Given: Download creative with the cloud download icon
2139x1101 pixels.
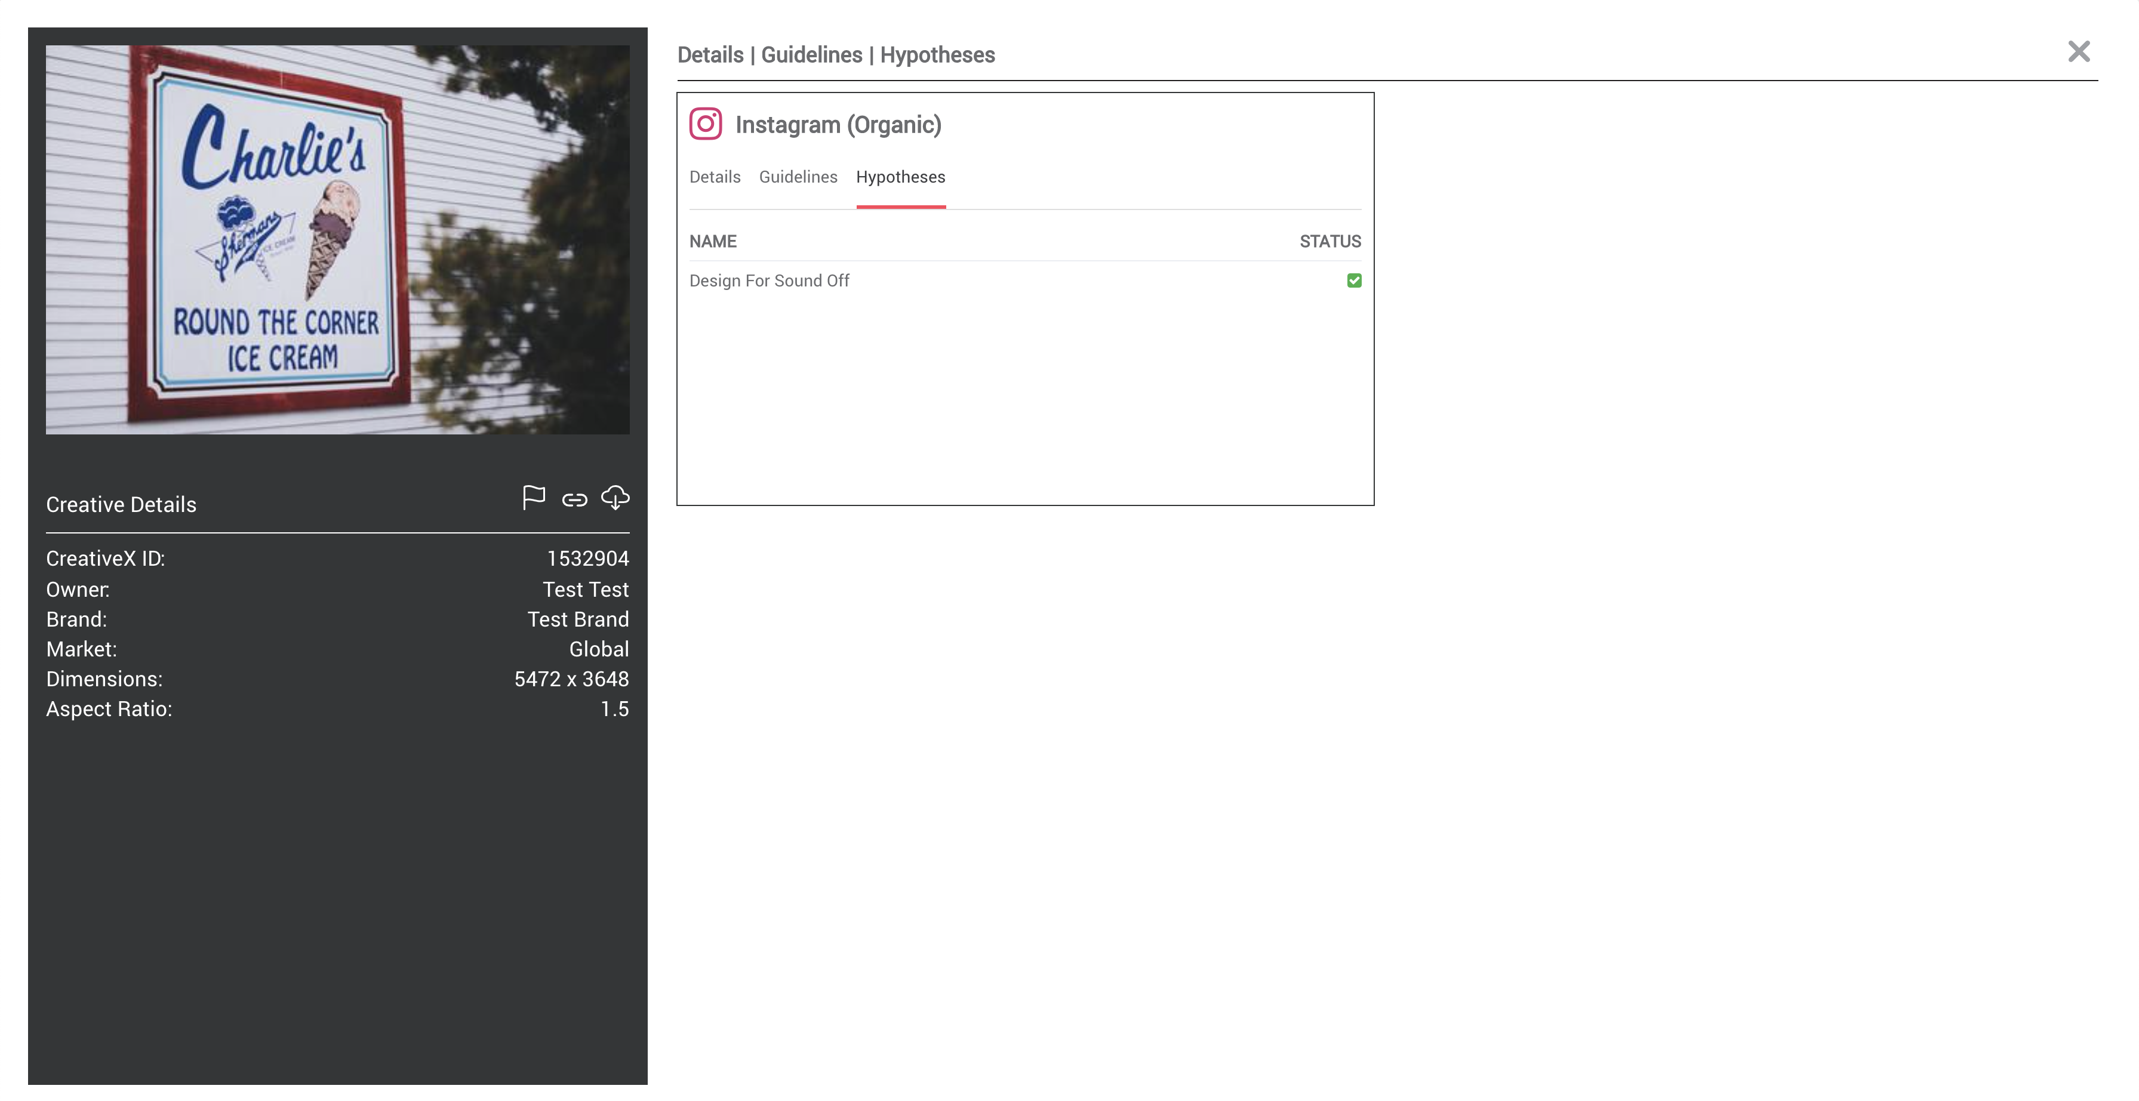Looking at the screenshot, I should (615, 497).
